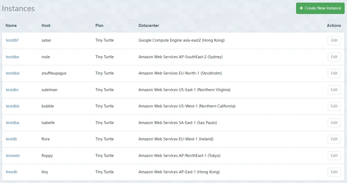Open the testdbb instance link

[13, 106]
